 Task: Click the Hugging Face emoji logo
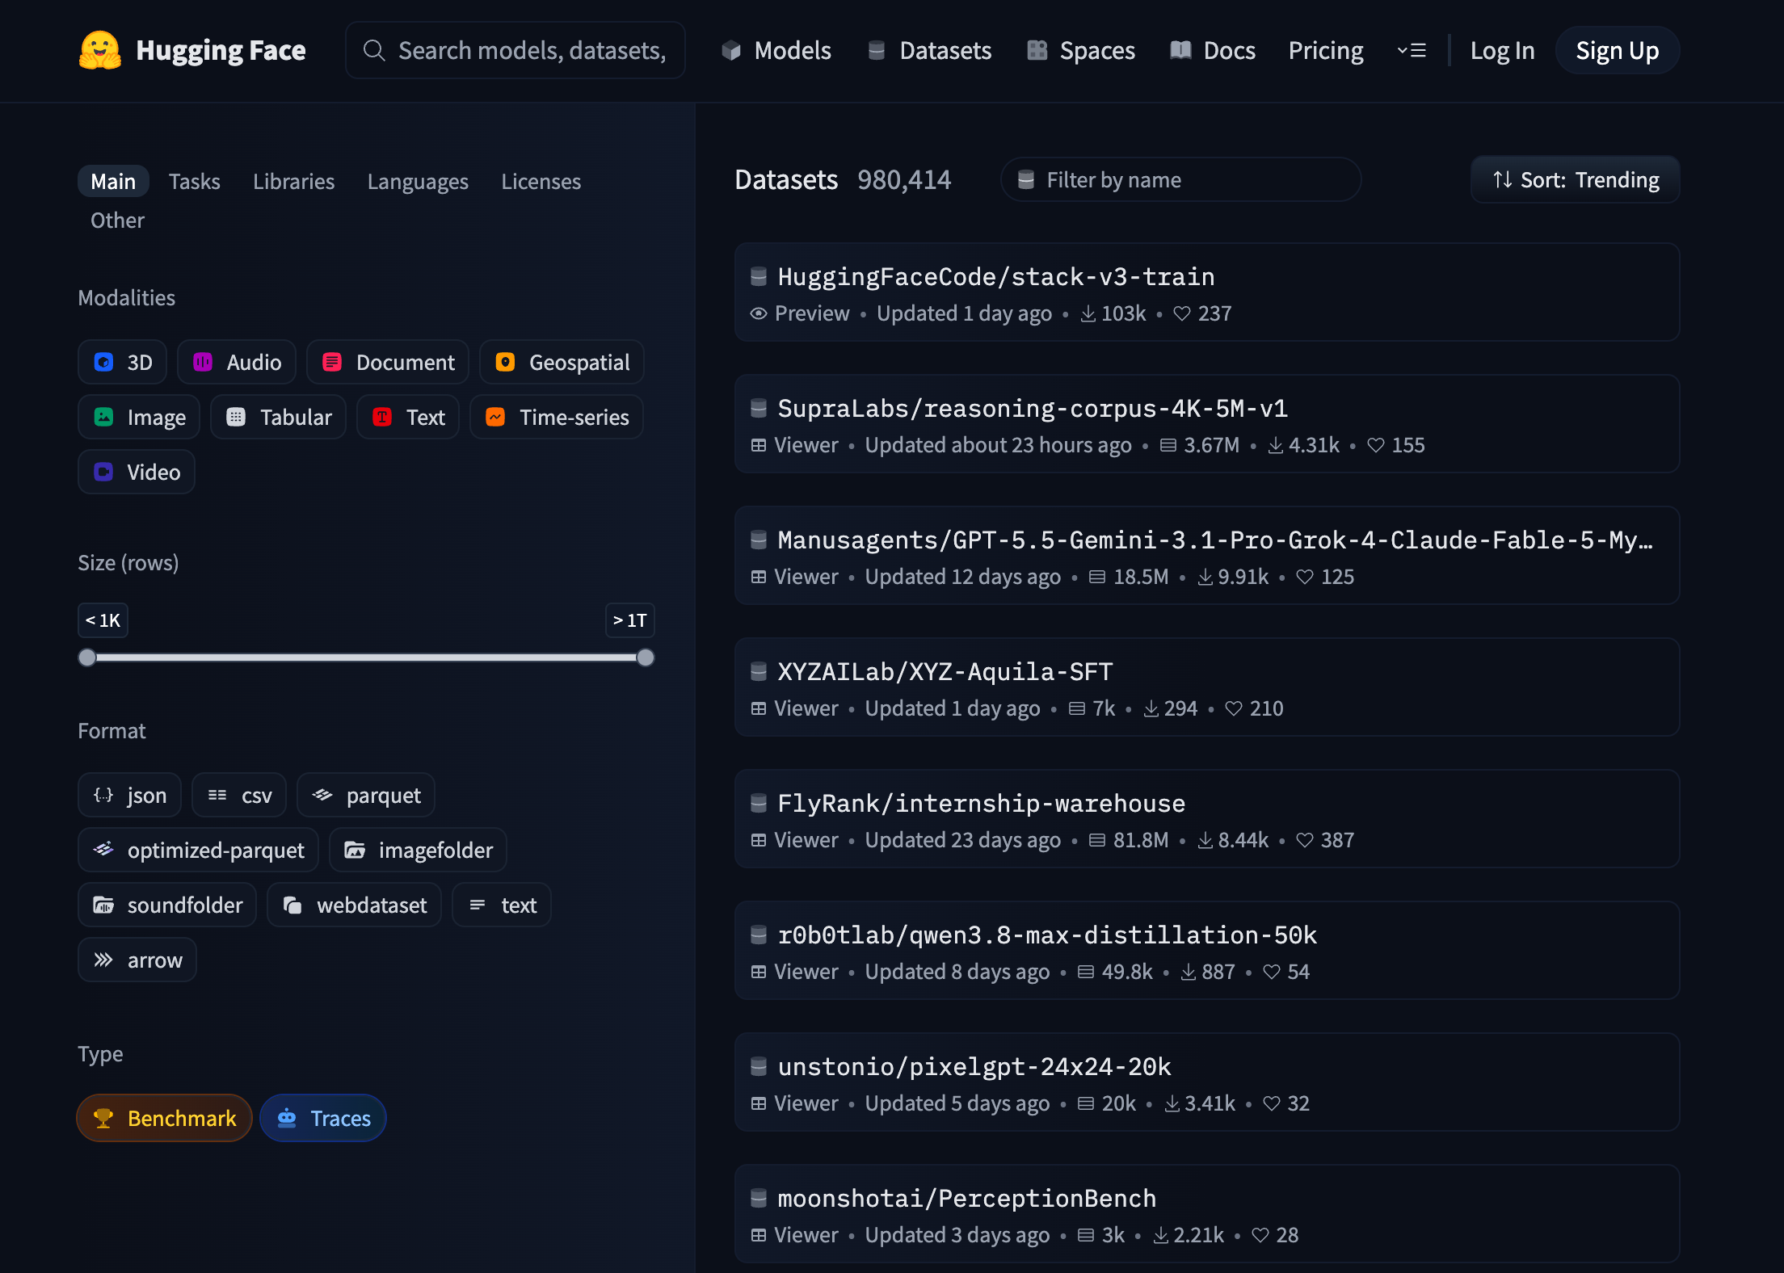point(100,50)
